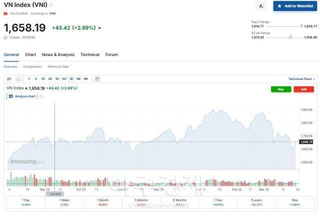This screenshot has height=216, width=320.
Task: Select the 1D chart interval
Action: (71, 79)
